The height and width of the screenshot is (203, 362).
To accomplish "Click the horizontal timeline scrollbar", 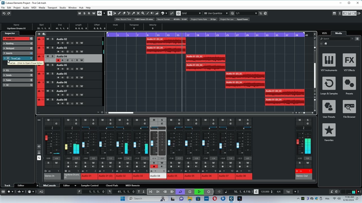I will [121, 113].
